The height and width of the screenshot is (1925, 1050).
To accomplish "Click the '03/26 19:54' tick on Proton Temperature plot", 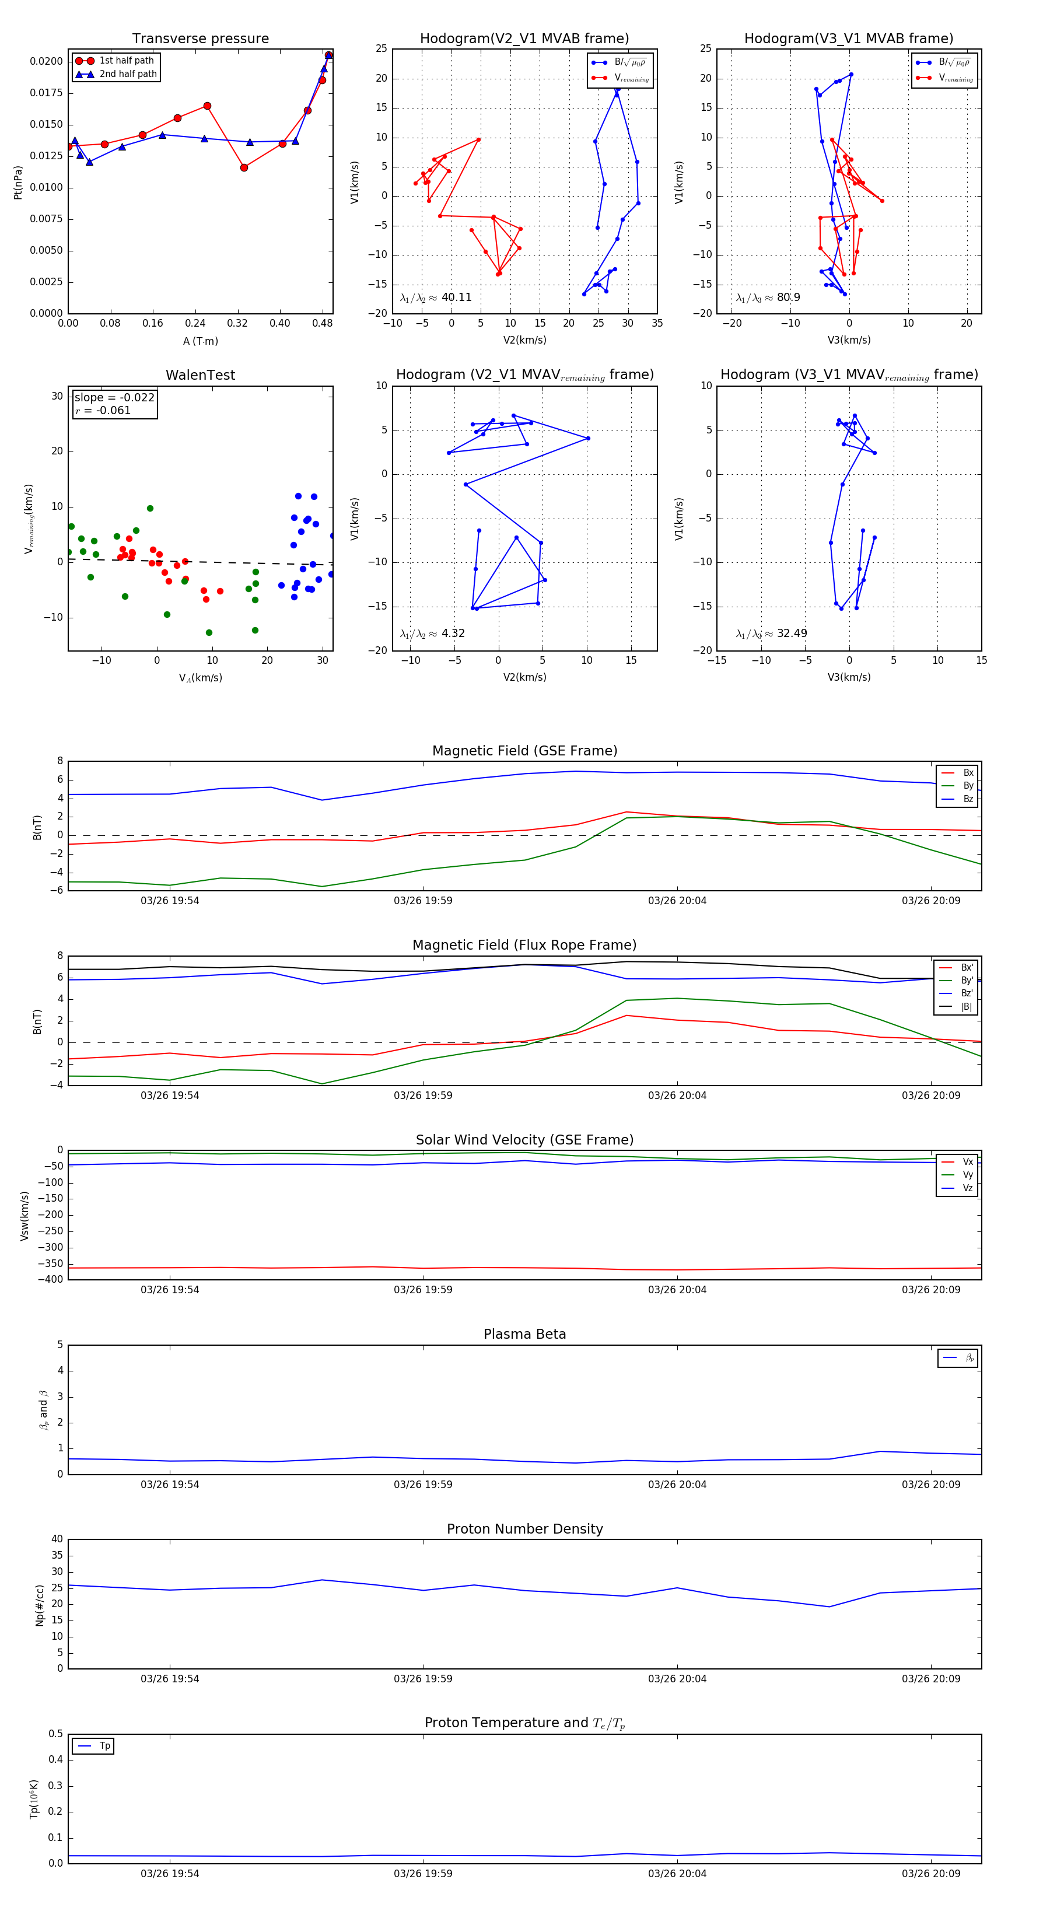I will coord(170,1874).
